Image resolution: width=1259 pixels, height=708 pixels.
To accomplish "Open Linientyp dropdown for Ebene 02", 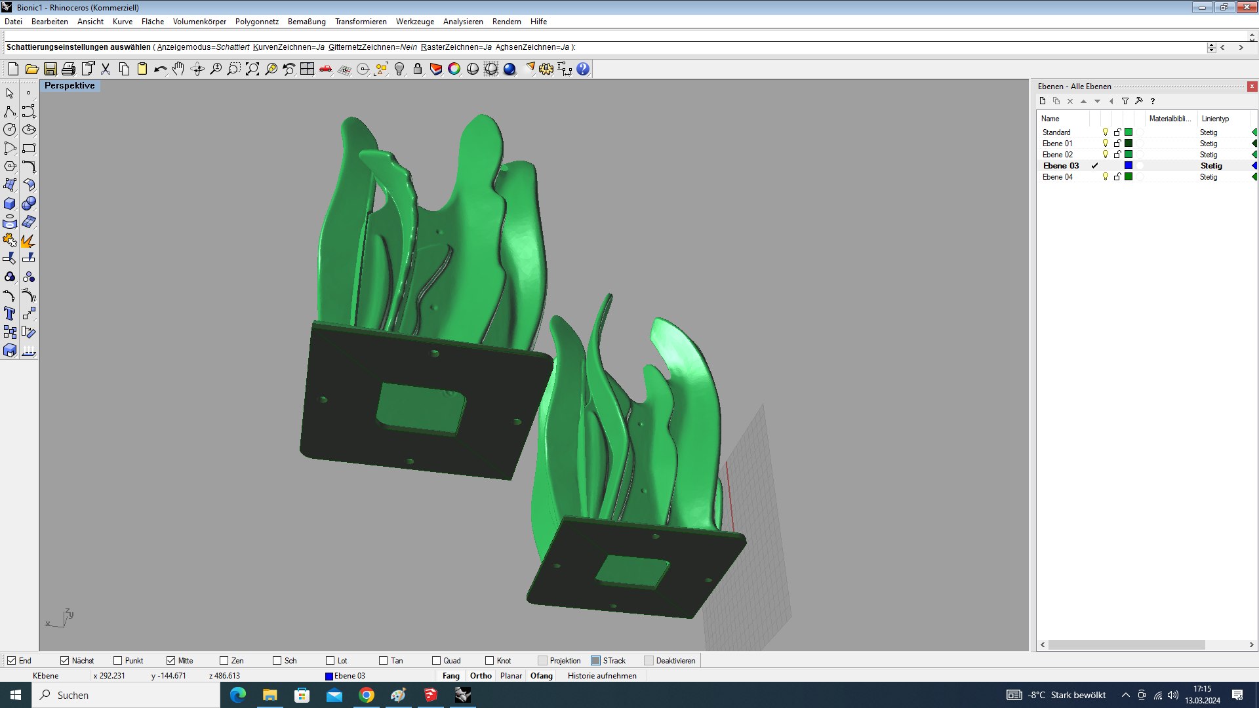I will 1209,155.
